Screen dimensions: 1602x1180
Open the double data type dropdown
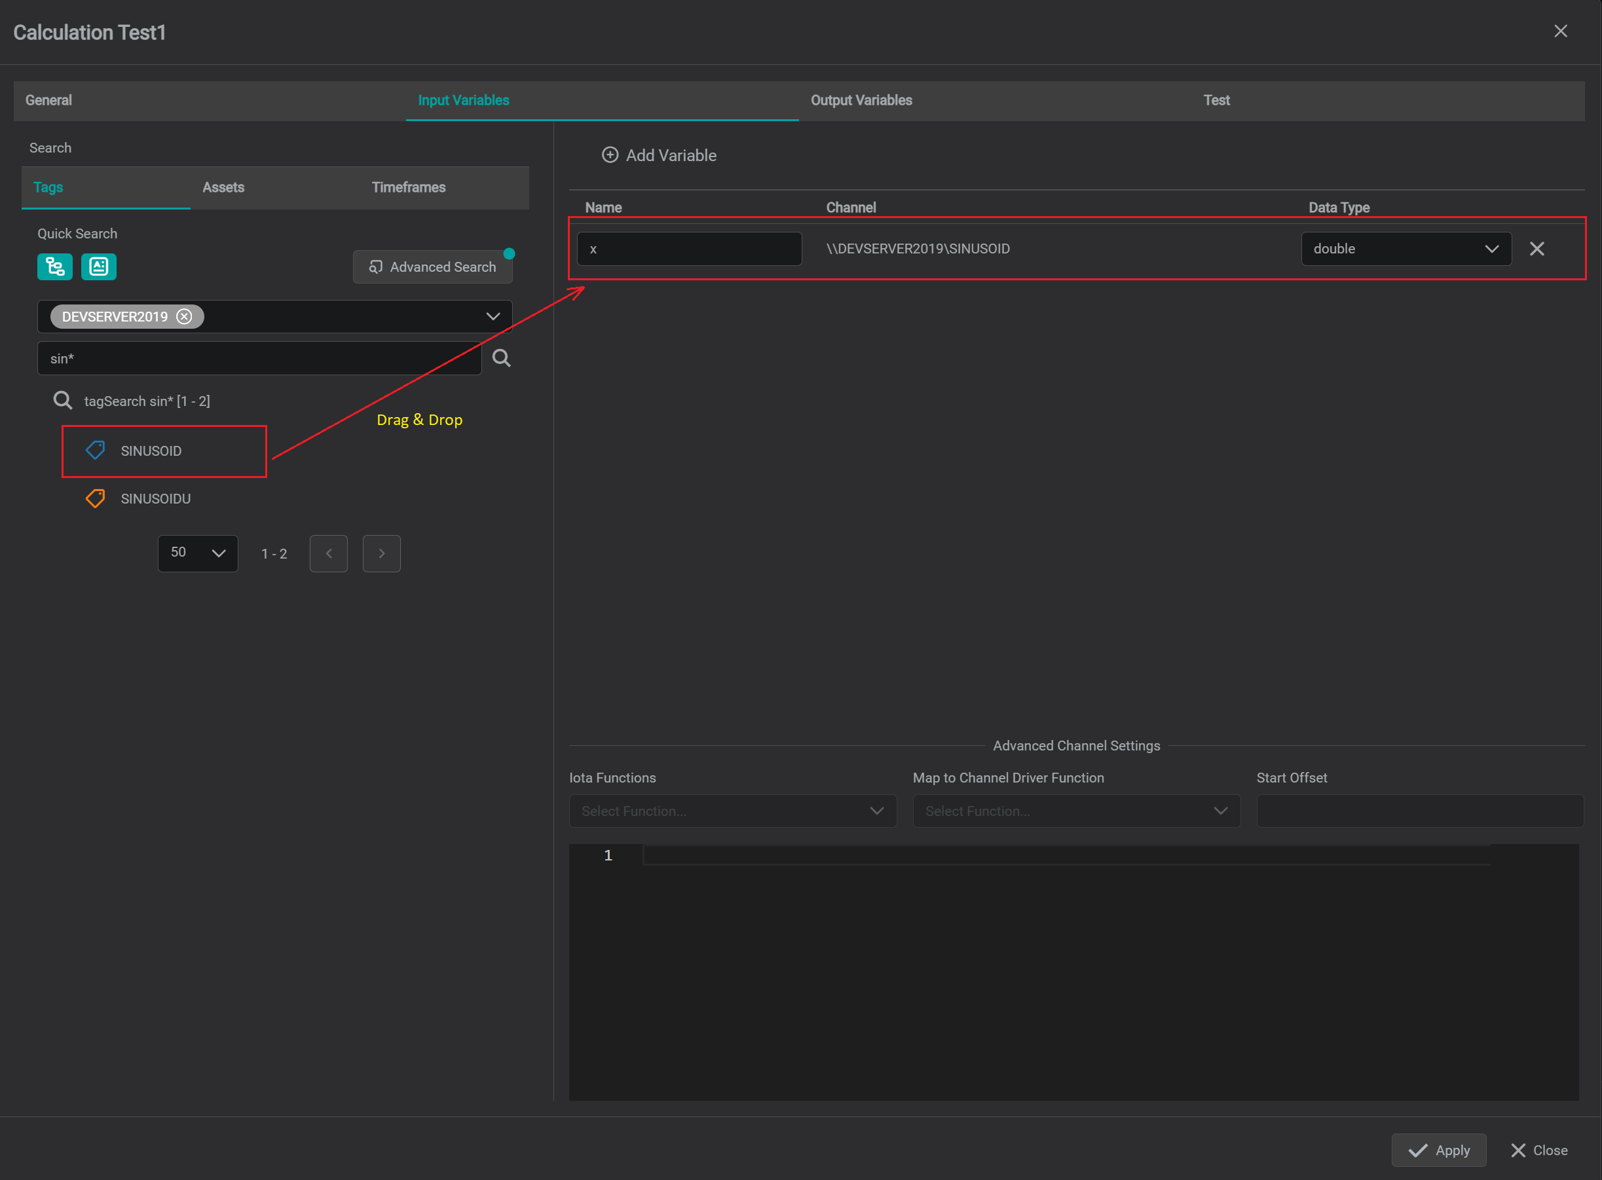tap(1406, 249)
